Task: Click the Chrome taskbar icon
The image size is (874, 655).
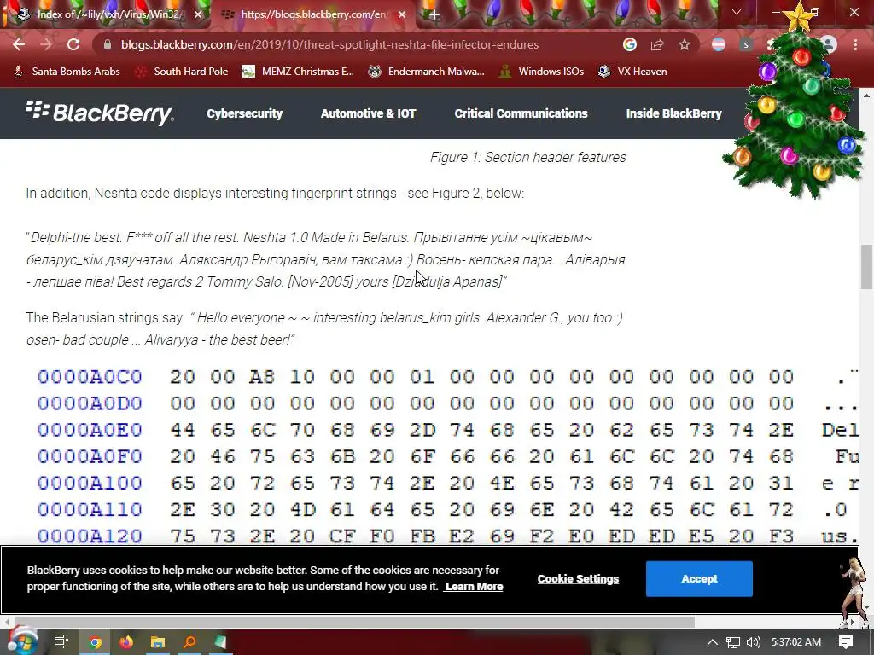Action: pyautogui.click(x=95, y=642)
